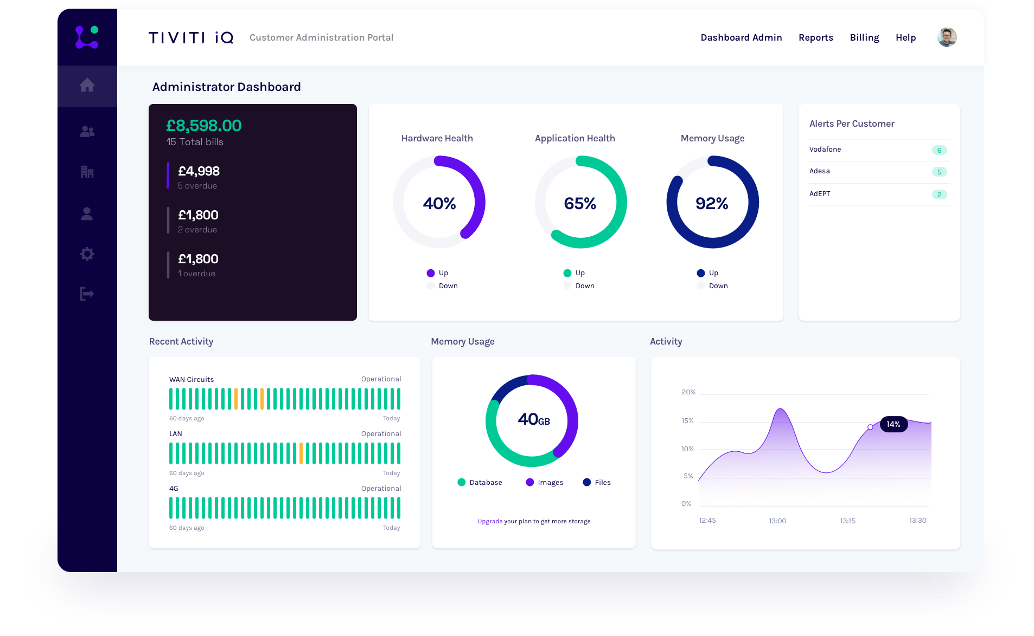Click the Application Health 65% gauge

580,202
